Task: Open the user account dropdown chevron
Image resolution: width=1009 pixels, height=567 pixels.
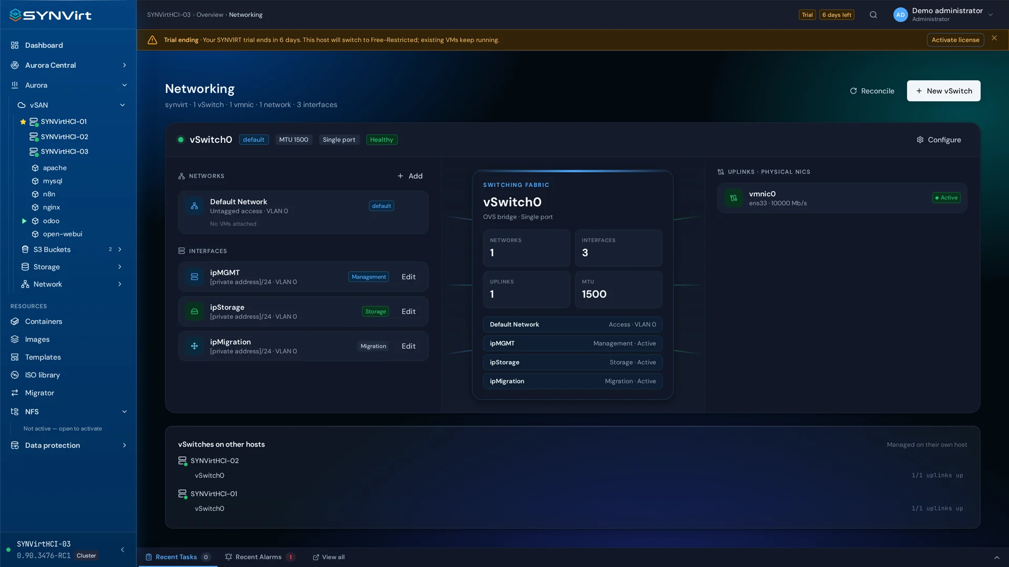Action: point(991,15)
